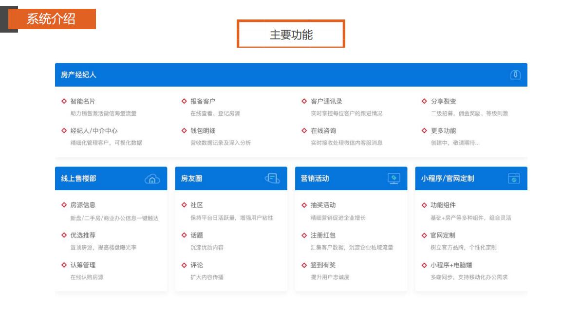Click the mouse icon in 房产经纪人 header
This screenshot has height=326, width=581.
tap(515, 75)
